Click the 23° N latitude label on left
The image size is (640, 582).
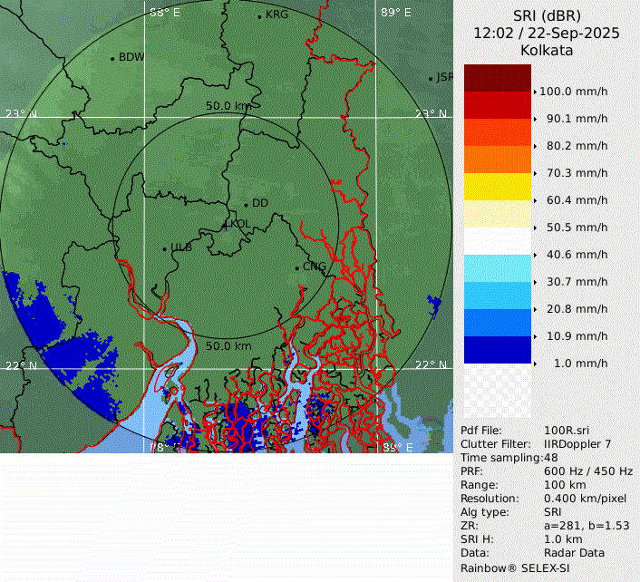20,114
